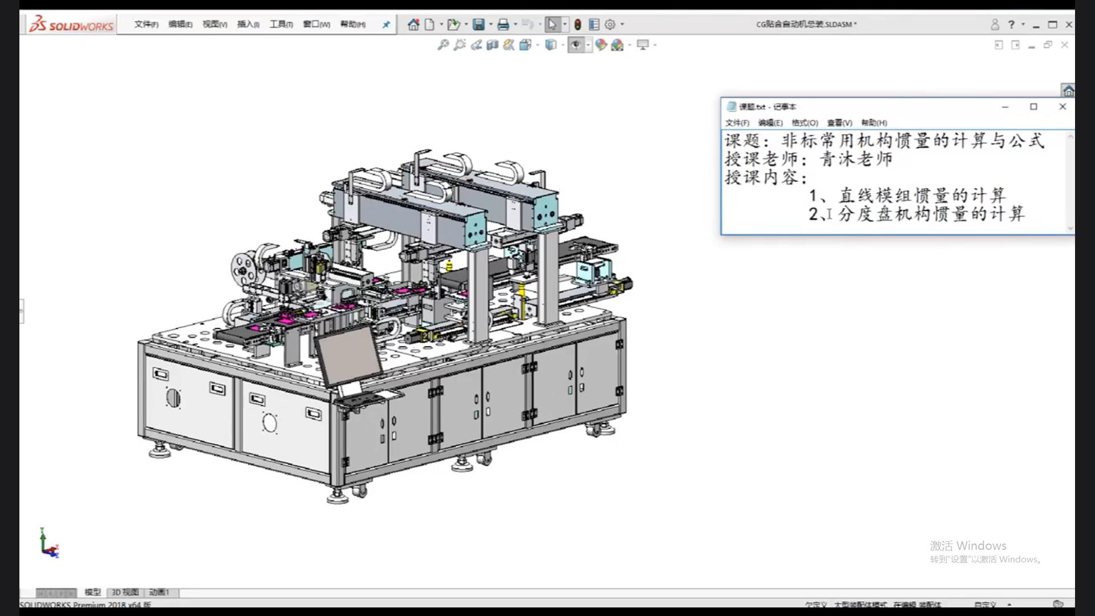1095x616 pixels.
Task: Open a file with the Open icon
Action: click(x=453, y=25)
